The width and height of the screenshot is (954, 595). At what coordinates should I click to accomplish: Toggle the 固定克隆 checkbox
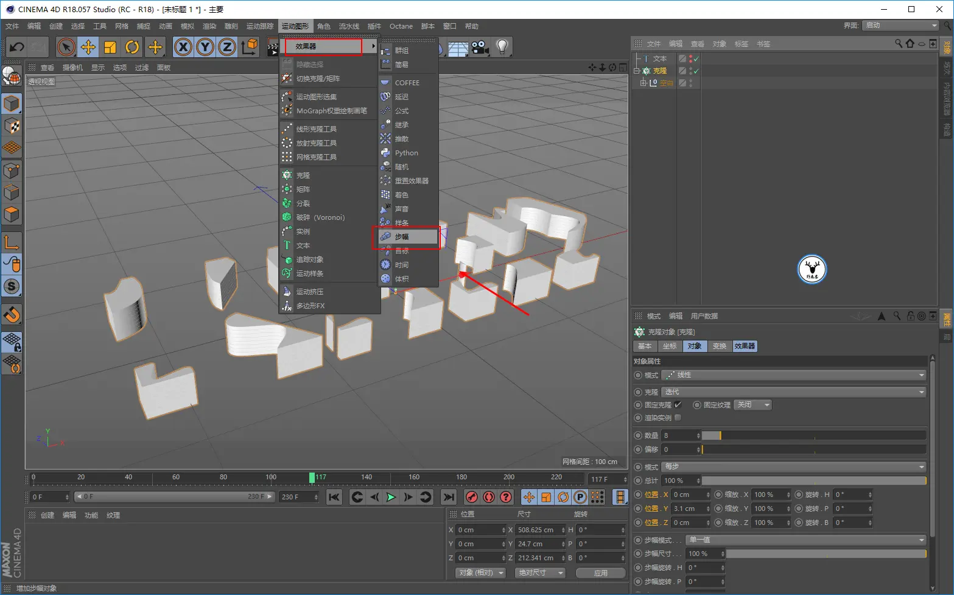[x=678, y=404]
